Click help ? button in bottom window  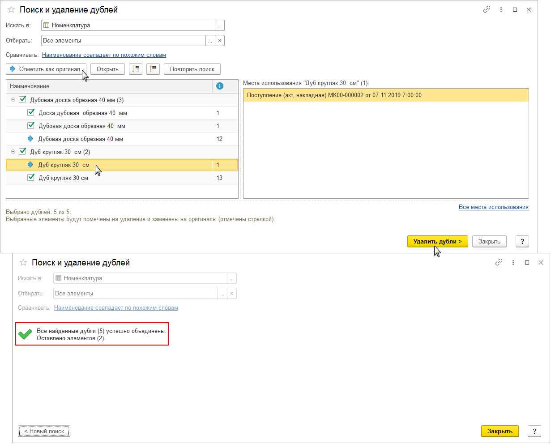(534, 431)
